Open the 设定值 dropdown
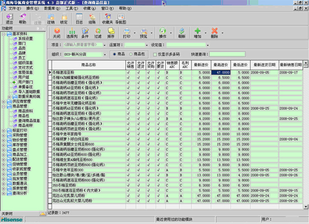The image size is (309, 224). click(x=208, y=45)
